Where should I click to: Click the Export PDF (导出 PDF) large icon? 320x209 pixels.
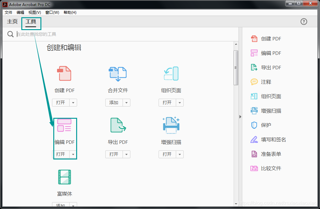[118, 125]
